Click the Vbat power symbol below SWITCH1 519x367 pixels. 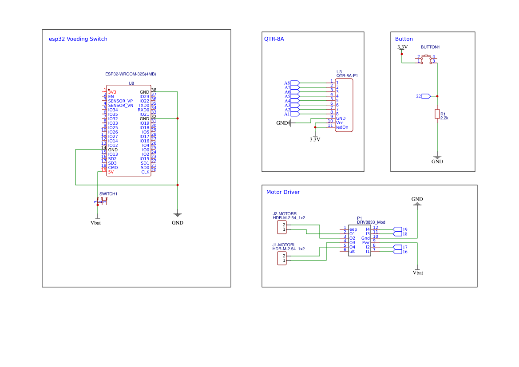coord(96,219)
